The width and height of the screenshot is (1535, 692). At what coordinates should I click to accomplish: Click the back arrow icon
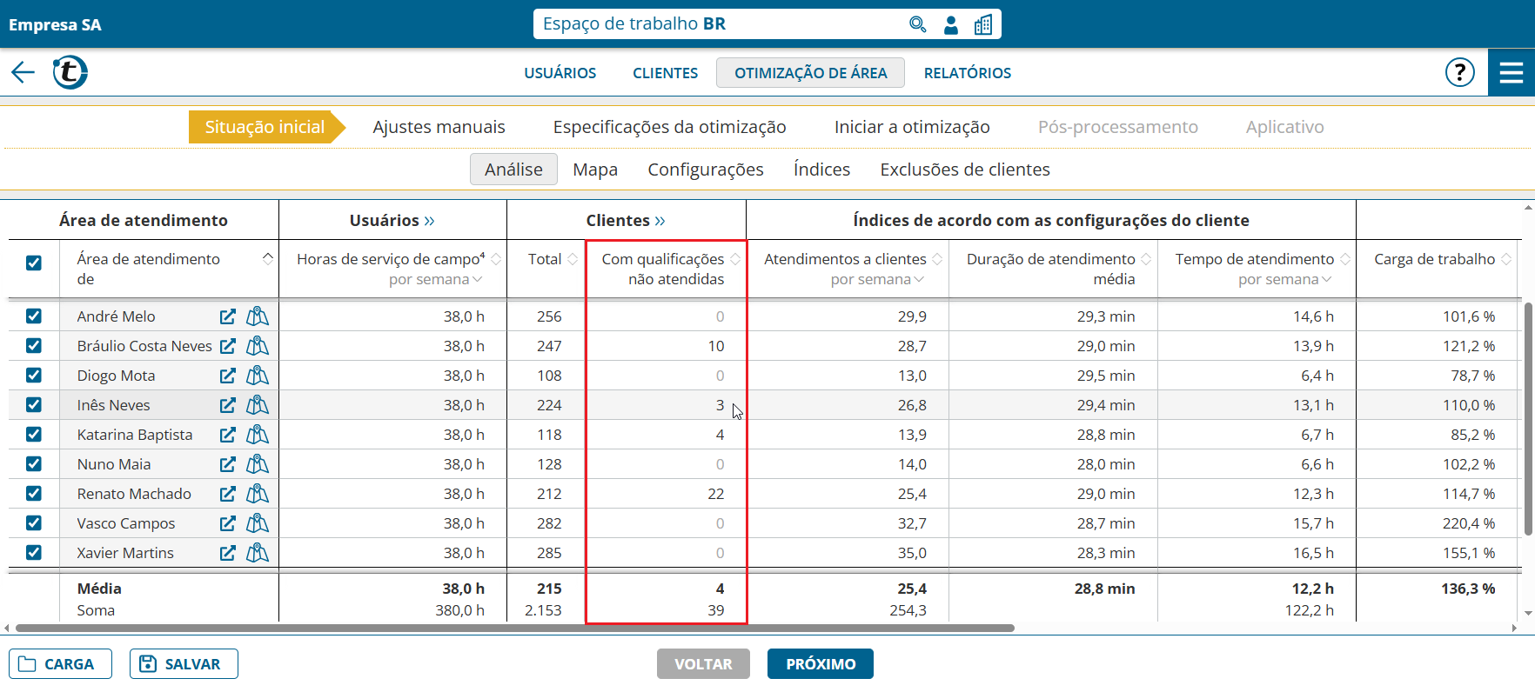[23, 72]
